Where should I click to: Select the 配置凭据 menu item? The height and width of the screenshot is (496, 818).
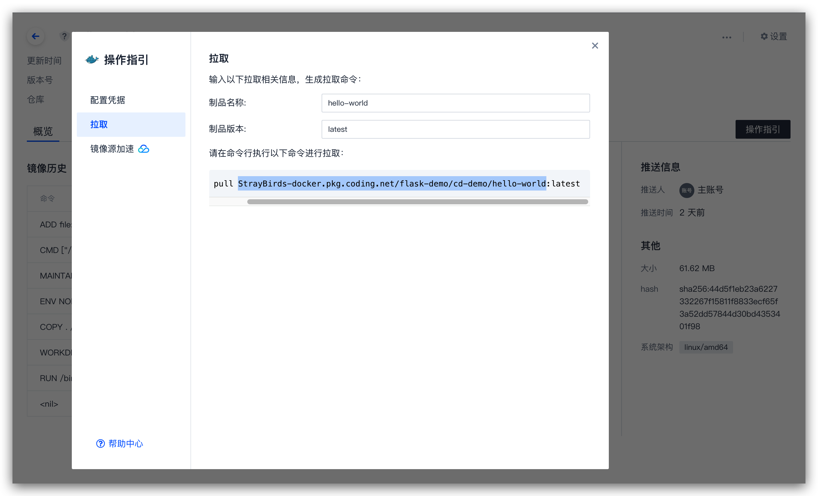pyautogui.click(x=131, y=100)
